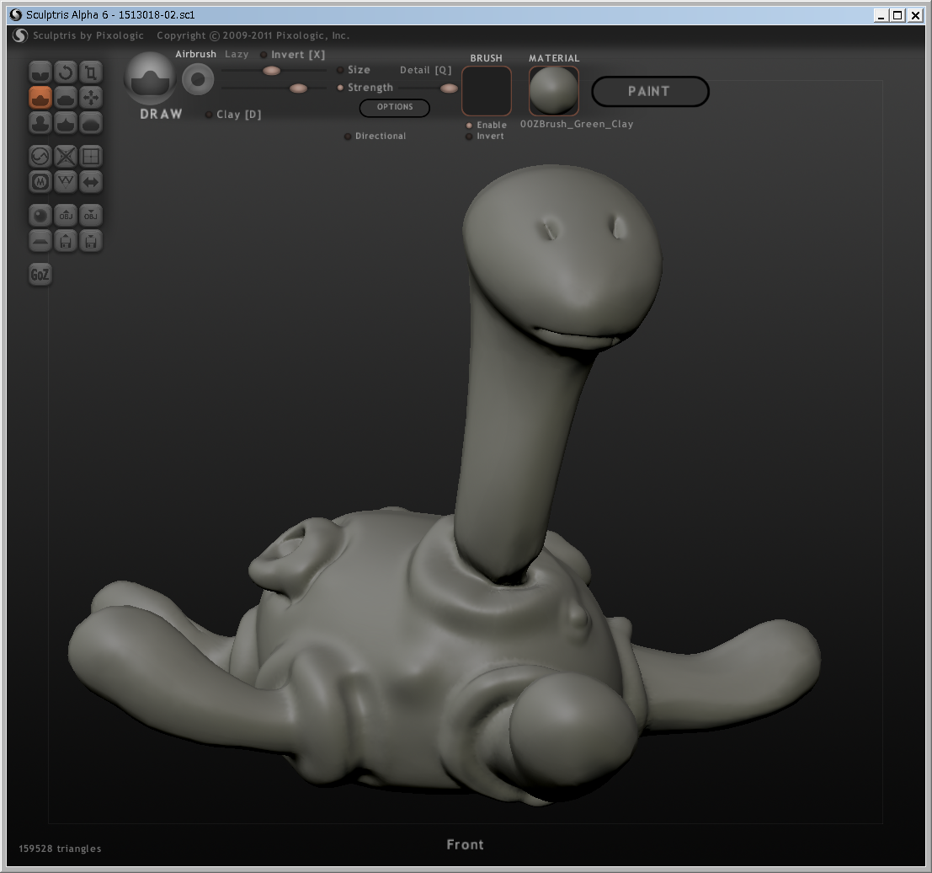
Task: Toggle the Size pressure dot
Action: point(340,70)
